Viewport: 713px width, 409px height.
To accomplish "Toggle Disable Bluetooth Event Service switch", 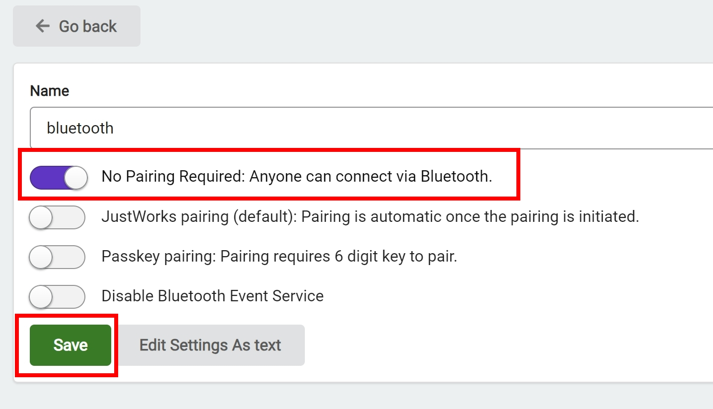I will point(57,296).
